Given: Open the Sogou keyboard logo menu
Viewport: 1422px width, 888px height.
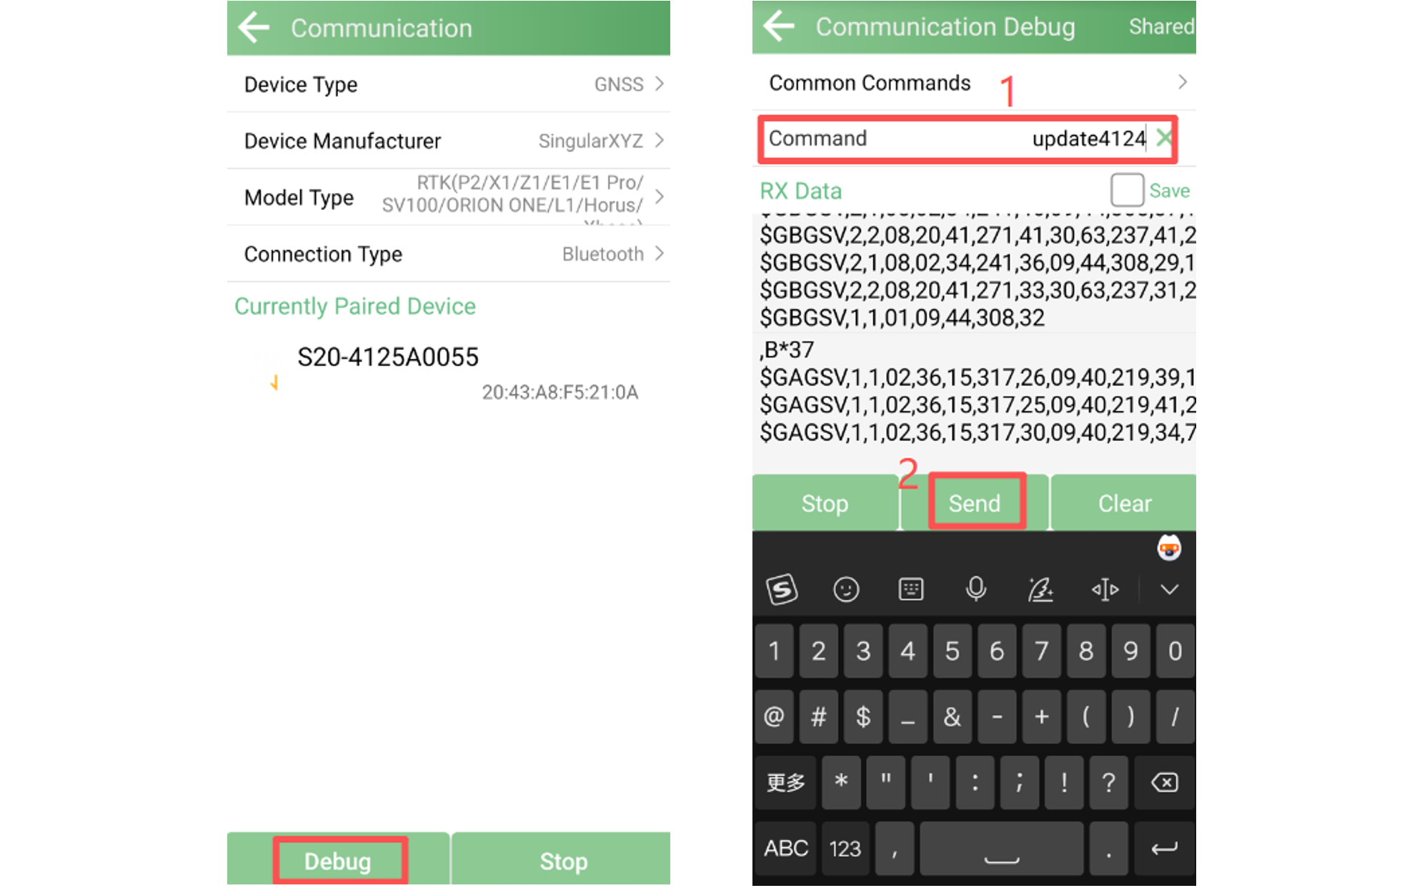Looking at the screenshot, I should 782,589.
